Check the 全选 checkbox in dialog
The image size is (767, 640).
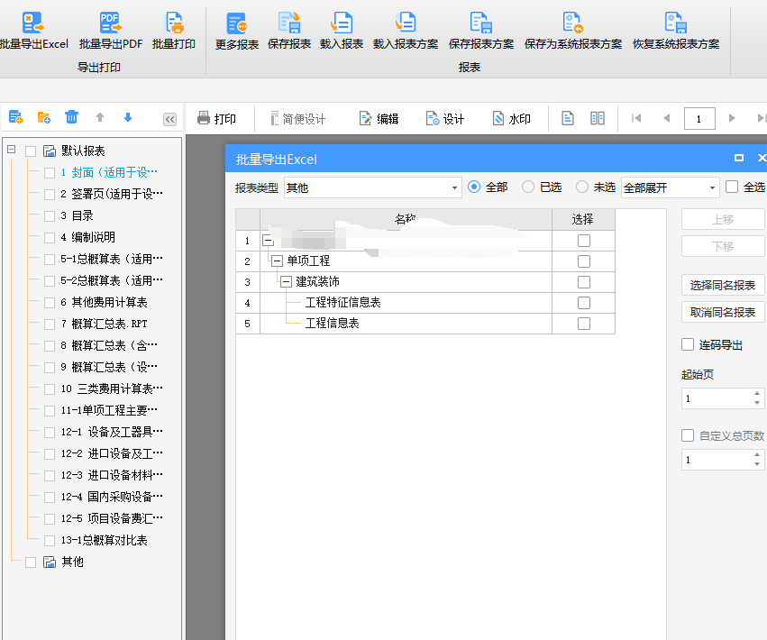pos(732,187)
